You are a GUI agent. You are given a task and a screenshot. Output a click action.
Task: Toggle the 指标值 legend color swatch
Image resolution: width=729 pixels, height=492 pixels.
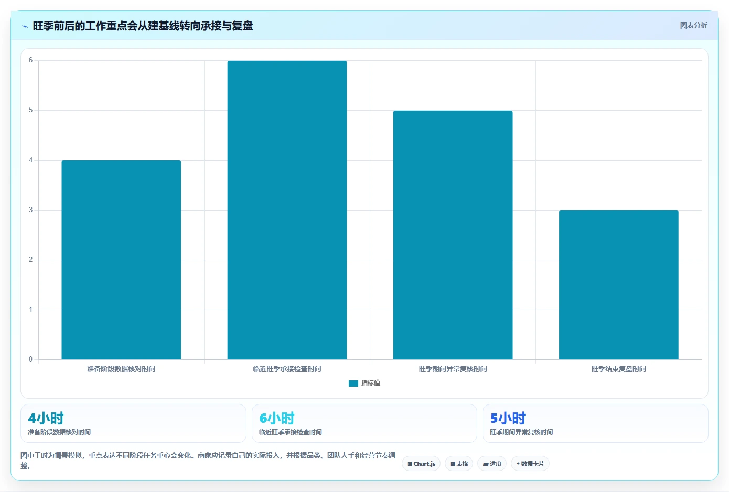(x=353, y=383)
